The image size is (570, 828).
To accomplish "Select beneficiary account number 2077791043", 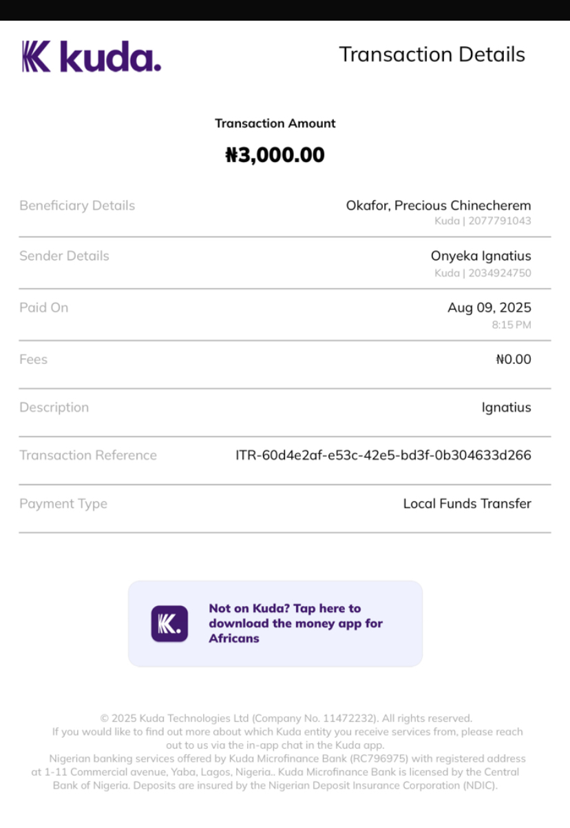I will pos(500,221).
